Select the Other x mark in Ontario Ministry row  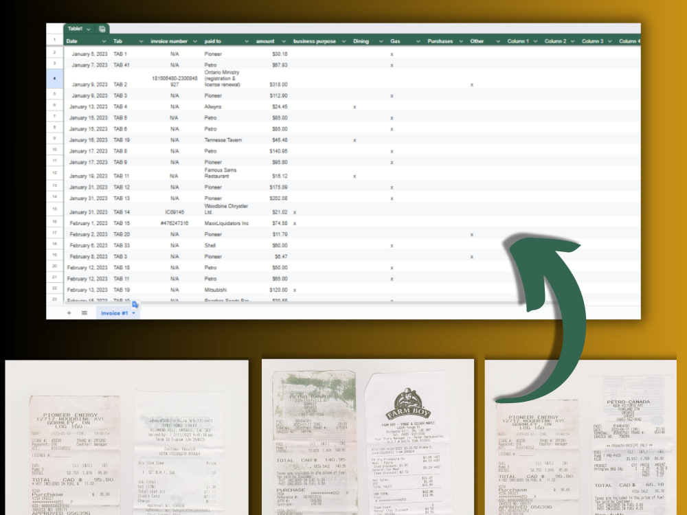472,85
